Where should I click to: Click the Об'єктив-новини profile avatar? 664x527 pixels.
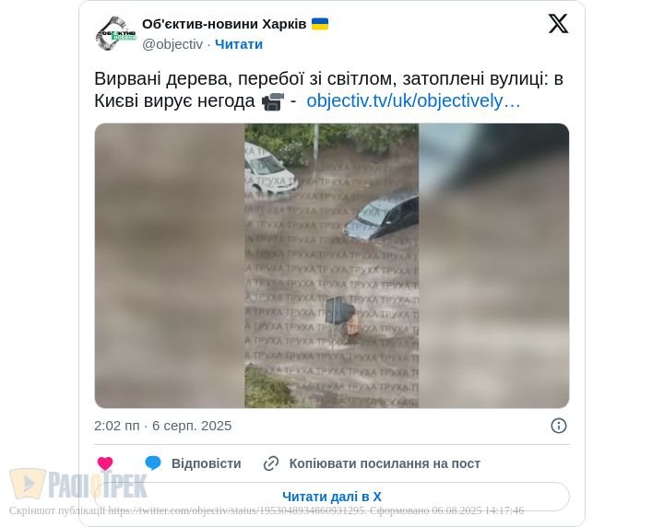click(115, 33)
